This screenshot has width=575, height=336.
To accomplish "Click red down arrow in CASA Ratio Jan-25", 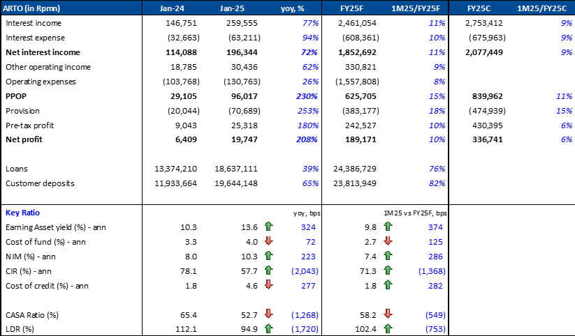I will 269,314.
